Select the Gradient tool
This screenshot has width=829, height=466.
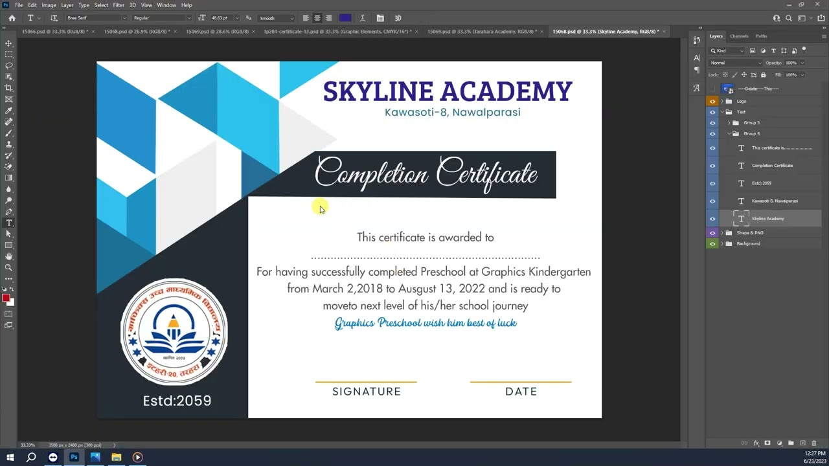click(8, 178)
